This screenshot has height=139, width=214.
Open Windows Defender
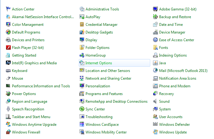click(174, 125)
